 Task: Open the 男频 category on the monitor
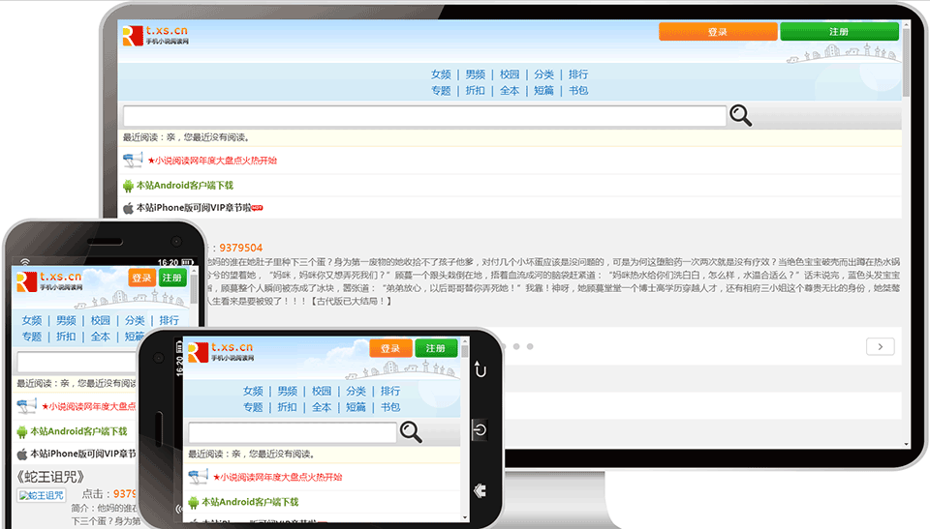[475, 74]
